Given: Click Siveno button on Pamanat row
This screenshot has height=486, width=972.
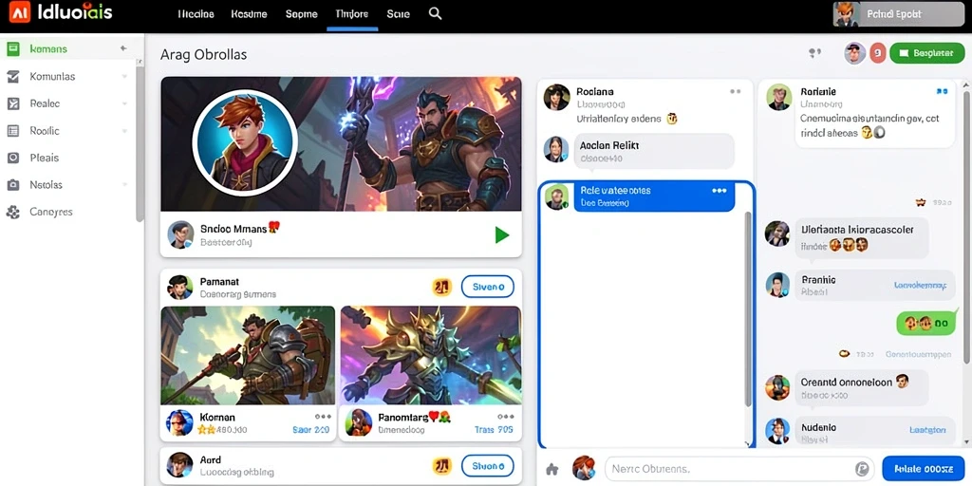Looking at the screenshot, I should (x=487, y=287).
